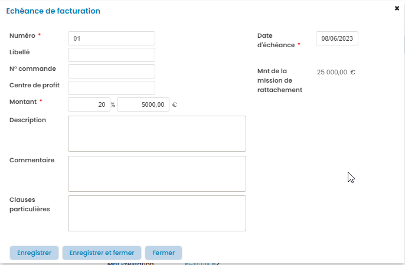The image size is (405, 265).
Task: Edit the Montant percentage field
Action: point(89,104)
